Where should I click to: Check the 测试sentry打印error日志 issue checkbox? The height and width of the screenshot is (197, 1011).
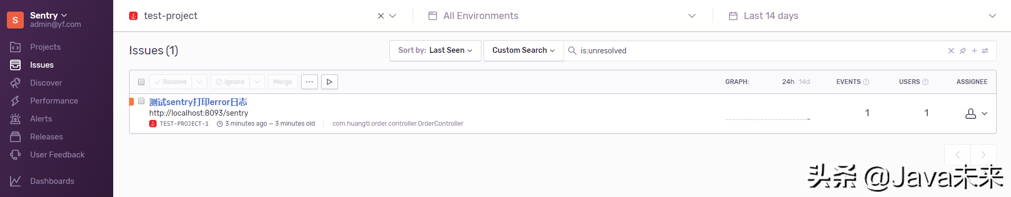[x=141, y=101]
